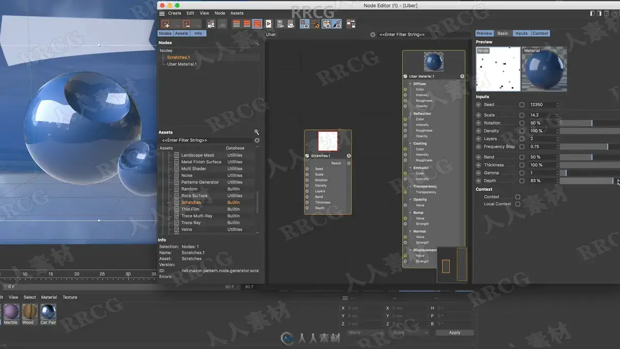Image resolution: width=620 pixels, height=349 pixels.
Task: Collapse the Opacity group in Uber node
Action: [x=411, y=199]
